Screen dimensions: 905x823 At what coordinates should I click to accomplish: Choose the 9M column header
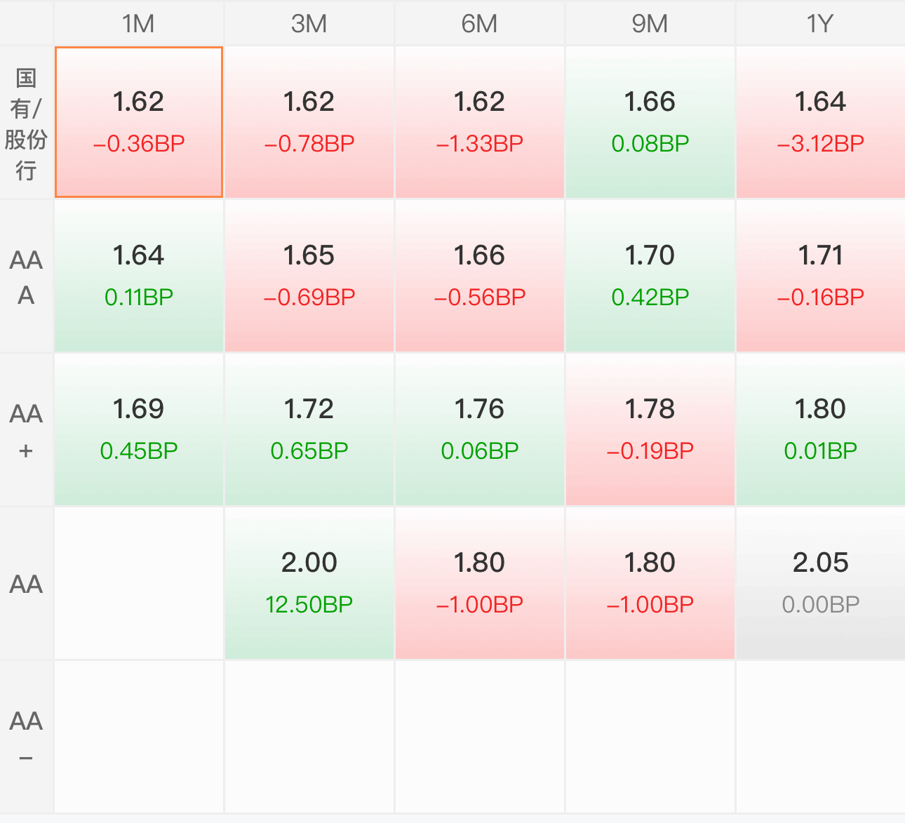tap(650, 23)
